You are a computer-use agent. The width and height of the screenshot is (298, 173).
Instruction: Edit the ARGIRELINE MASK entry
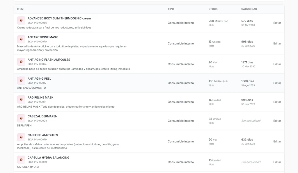click(x=277, y=102)
